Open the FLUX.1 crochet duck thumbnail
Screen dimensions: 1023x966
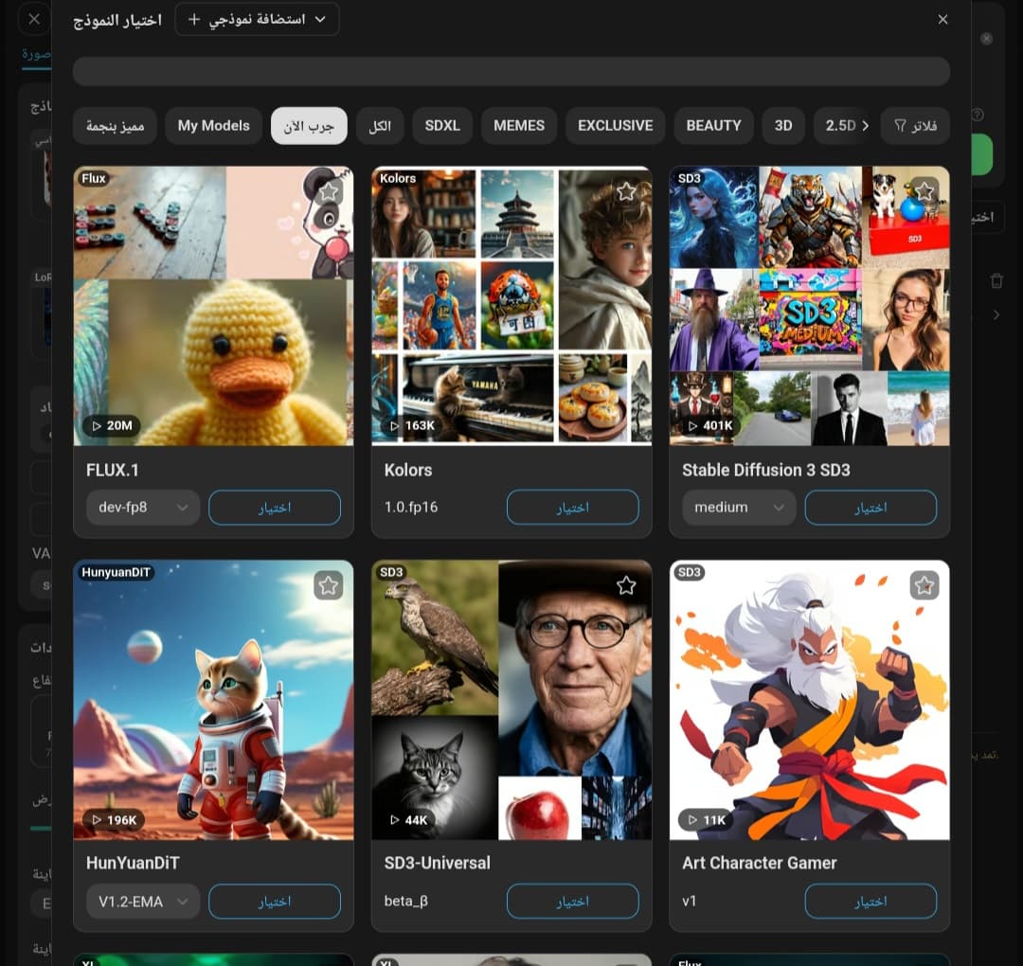213,306
